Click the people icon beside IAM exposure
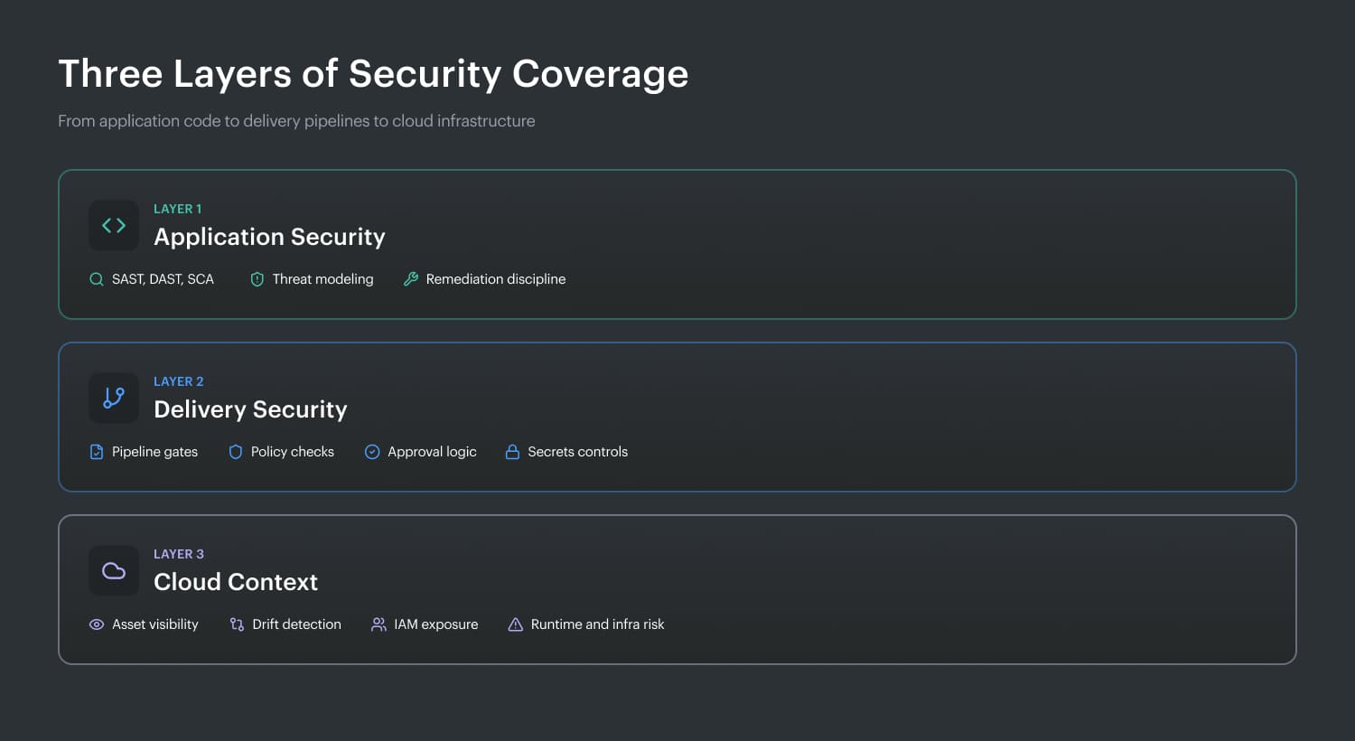 pyautogui.click(x=378, y=624)
